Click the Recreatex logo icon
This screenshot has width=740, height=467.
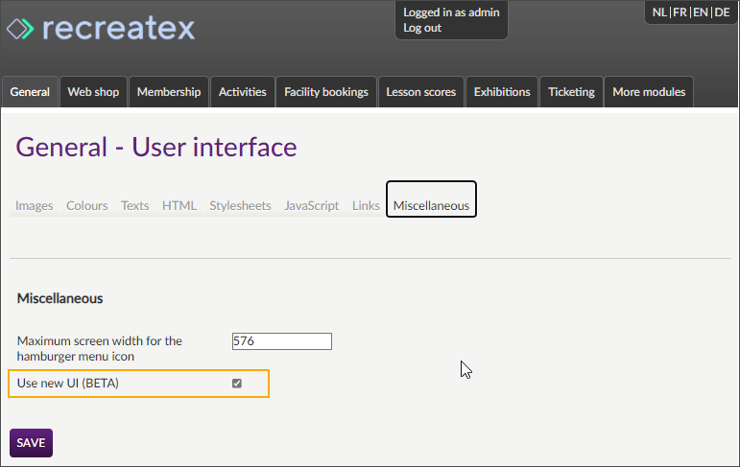tap(21, 29)
